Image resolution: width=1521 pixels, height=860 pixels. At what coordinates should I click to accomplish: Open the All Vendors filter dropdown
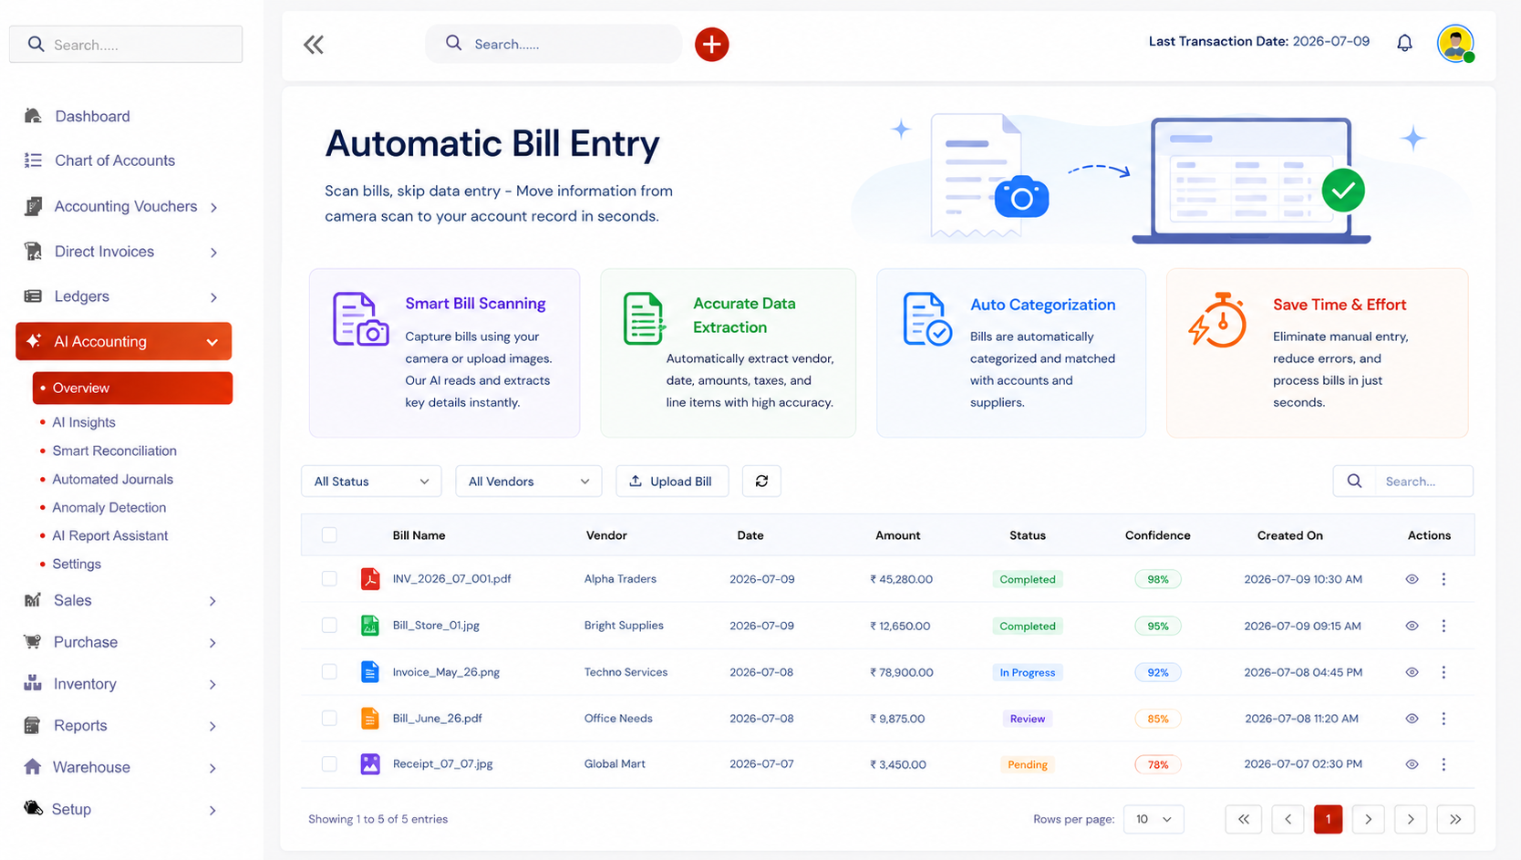tap(529, 481)
